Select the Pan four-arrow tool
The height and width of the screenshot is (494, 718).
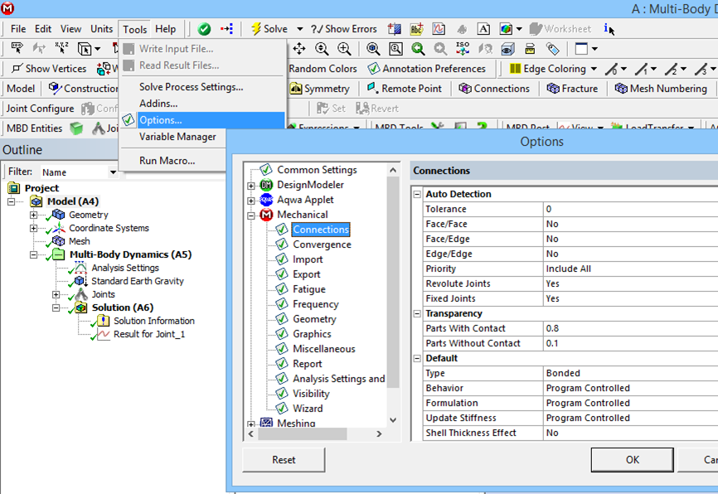pos(299,49)
